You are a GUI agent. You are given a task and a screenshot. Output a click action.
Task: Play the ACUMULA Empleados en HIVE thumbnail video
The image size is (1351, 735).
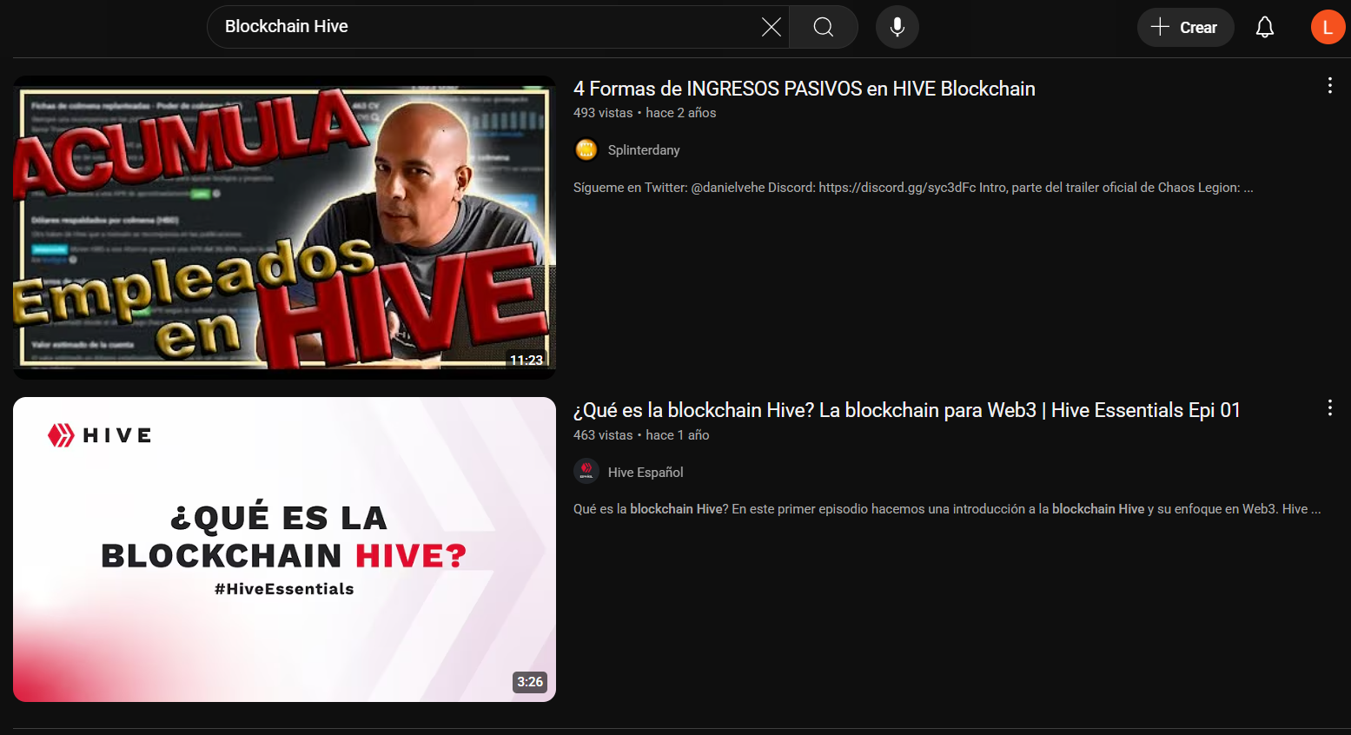click(x=284, y=228)
